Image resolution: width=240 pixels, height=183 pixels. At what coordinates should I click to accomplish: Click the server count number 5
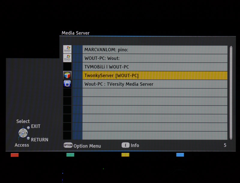tap(225, 145)
